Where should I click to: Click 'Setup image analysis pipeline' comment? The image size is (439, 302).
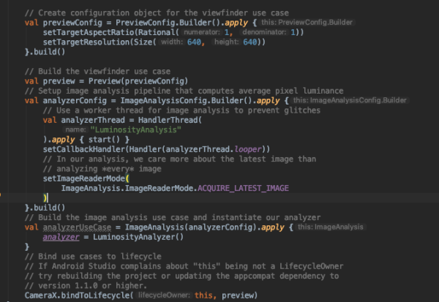click(x=184, y=91)
